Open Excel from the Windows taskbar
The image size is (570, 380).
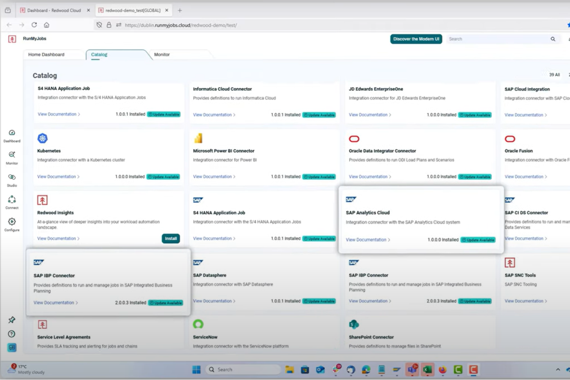[x=427, y=370]
